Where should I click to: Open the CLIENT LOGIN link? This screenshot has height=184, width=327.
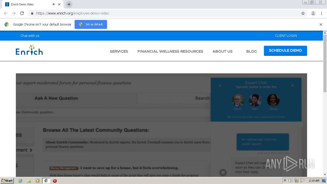click(x=286, y=36)
